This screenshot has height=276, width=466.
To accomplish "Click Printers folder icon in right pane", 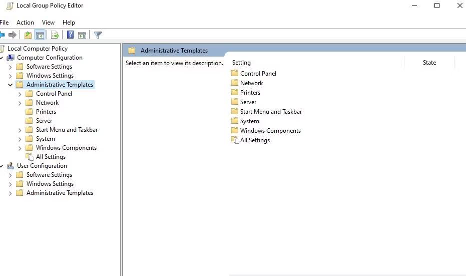I will [235, 92].
